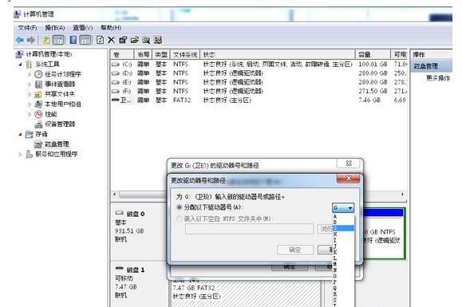This screenshot has width=462, height=307.
Task: Click the Forward arrow toolbar icon
Action: (x=31, y=40)
